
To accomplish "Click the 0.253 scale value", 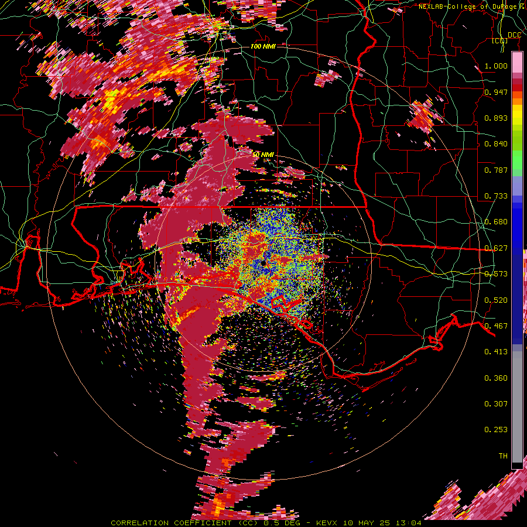I will 496,430.
